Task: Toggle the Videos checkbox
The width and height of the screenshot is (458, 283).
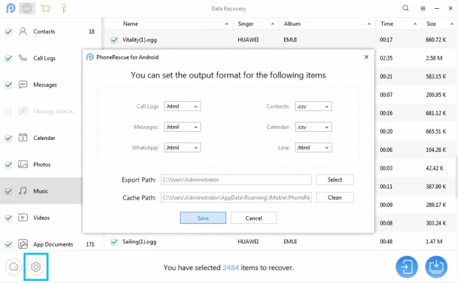Action: [x=9, y=218]
